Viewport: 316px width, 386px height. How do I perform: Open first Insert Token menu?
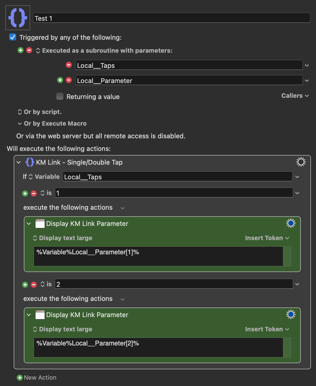[x=267, y=238]
